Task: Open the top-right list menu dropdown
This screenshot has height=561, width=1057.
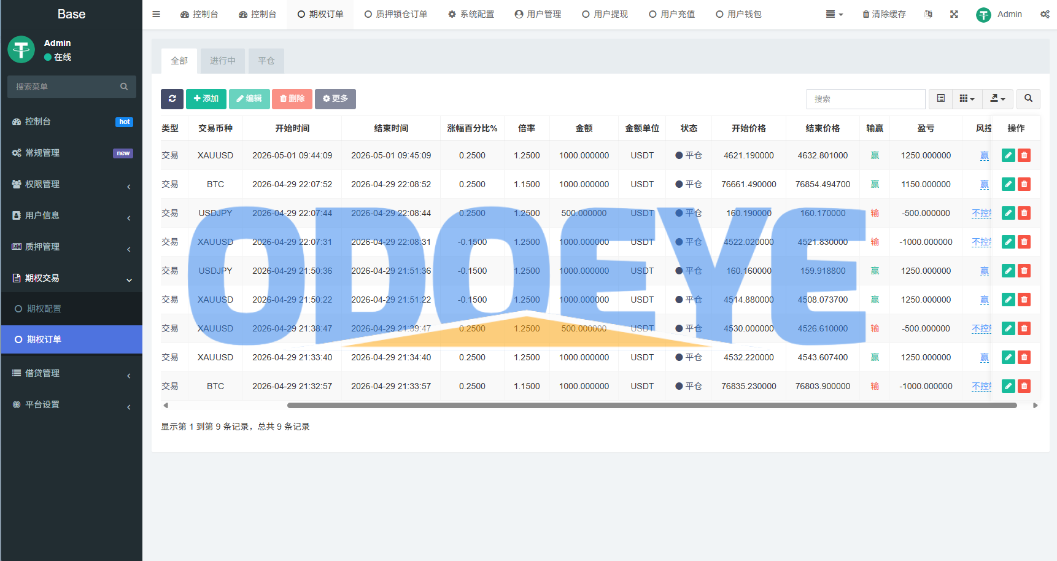Action: coord(834,14)
